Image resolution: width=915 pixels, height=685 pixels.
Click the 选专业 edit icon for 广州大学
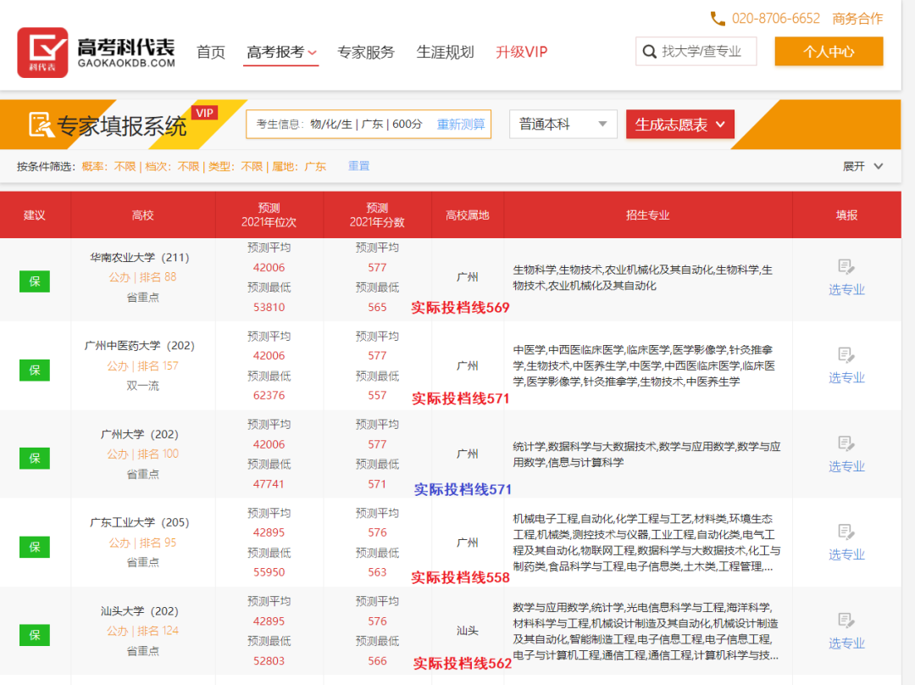tap(846, 444)
